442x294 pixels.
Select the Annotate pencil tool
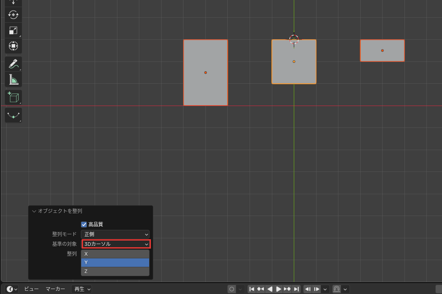[x=13, y=64]
